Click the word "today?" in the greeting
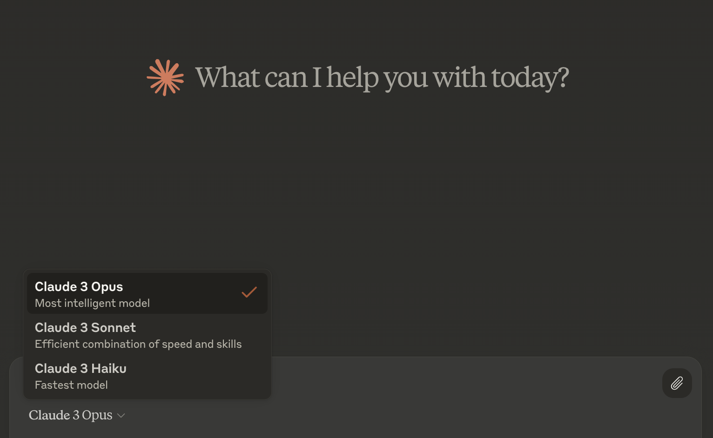Viewport: 713px width, 438px height. pyautogui.click(x=530, y=78)
